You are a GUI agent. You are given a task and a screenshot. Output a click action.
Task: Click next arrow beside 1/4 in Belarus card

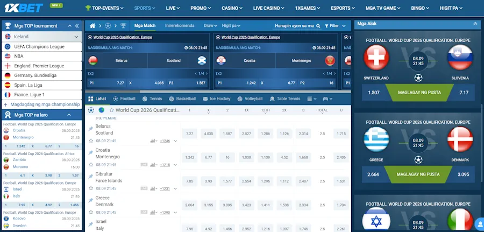[207, 74]
